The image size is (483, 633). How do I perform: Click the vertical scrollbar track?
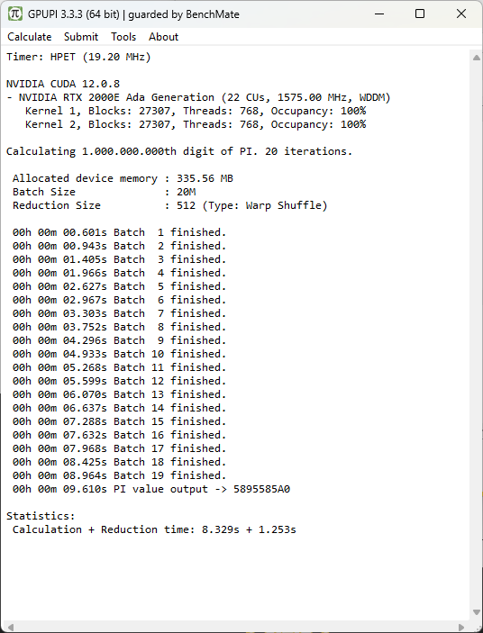[477, 335]
